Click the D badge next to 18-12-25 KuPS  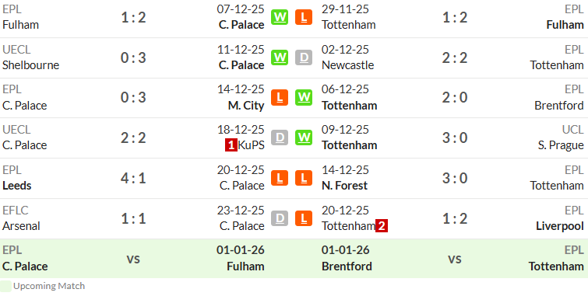click(280, 138)
